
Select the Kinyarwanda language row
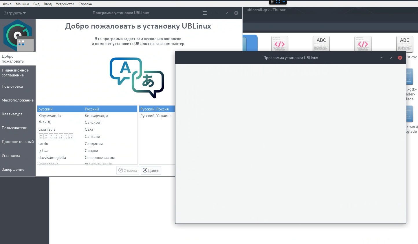click(87, 116)
